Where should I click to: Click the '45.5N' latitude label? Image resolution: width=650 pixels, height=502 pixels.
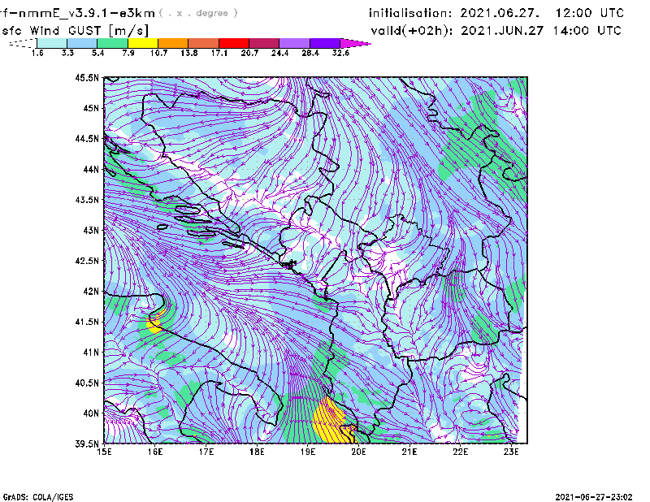[87, 77]
